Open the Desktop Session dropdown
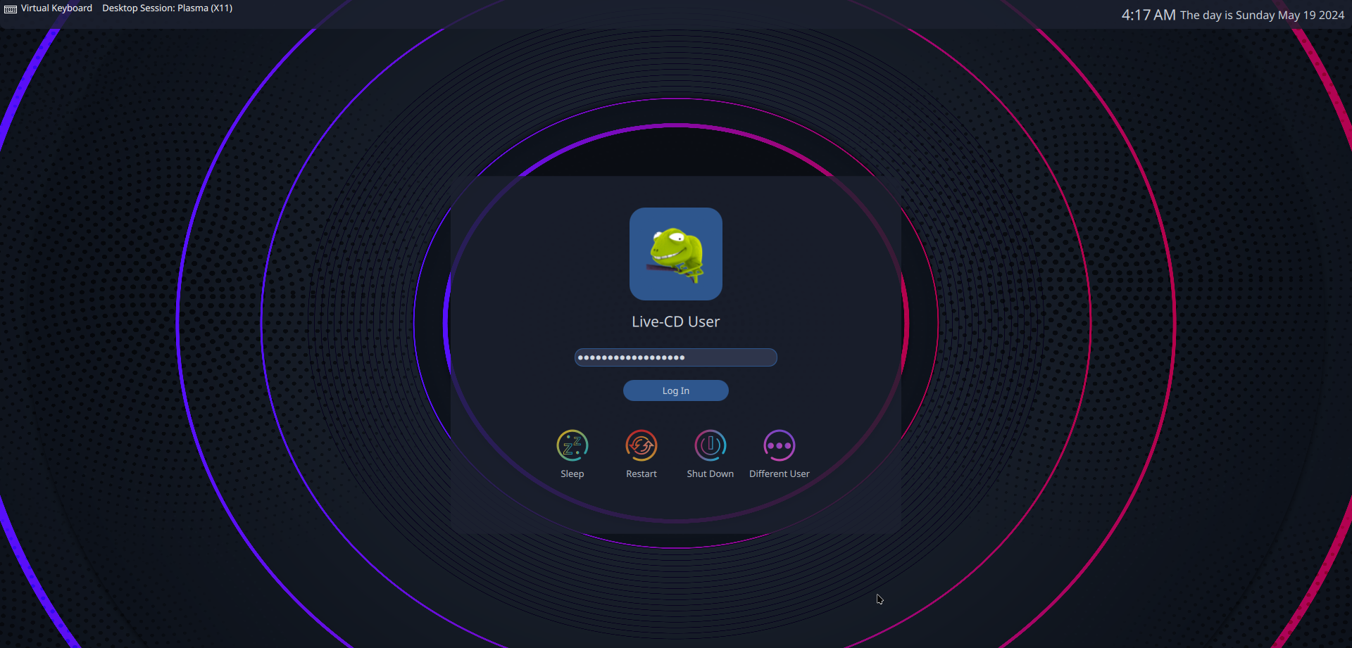This screenshot has height=648, width=1352. [167, 8]
